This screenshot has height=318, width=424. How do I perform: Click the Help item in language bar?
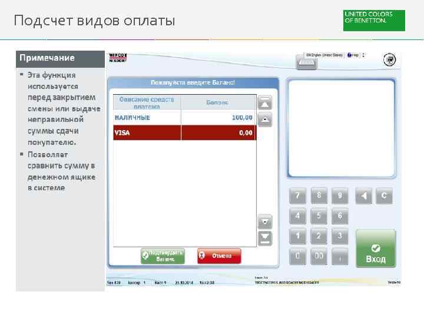[353, 55]
